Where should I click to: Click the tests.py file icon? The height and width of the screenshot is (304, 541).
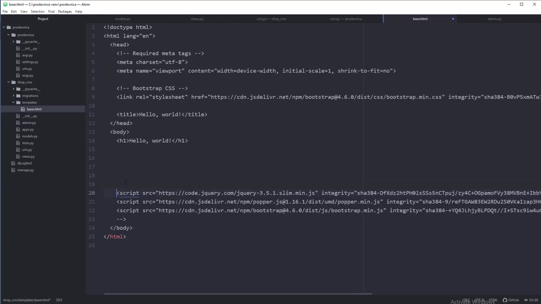(x=18, y=143)
